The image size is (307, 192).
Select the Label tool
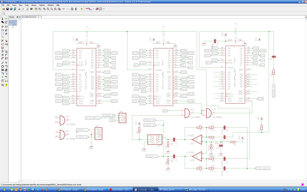[6, 77]
